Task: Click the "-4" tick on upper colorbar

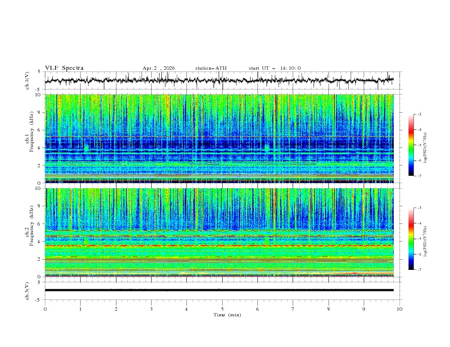Action: coord(419,130)
